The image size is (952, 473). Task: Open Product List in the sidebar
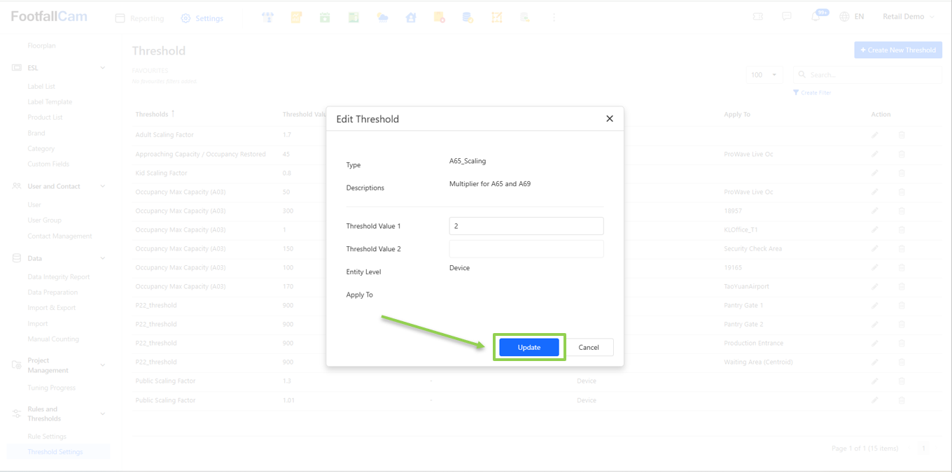[x=45, y=117]
